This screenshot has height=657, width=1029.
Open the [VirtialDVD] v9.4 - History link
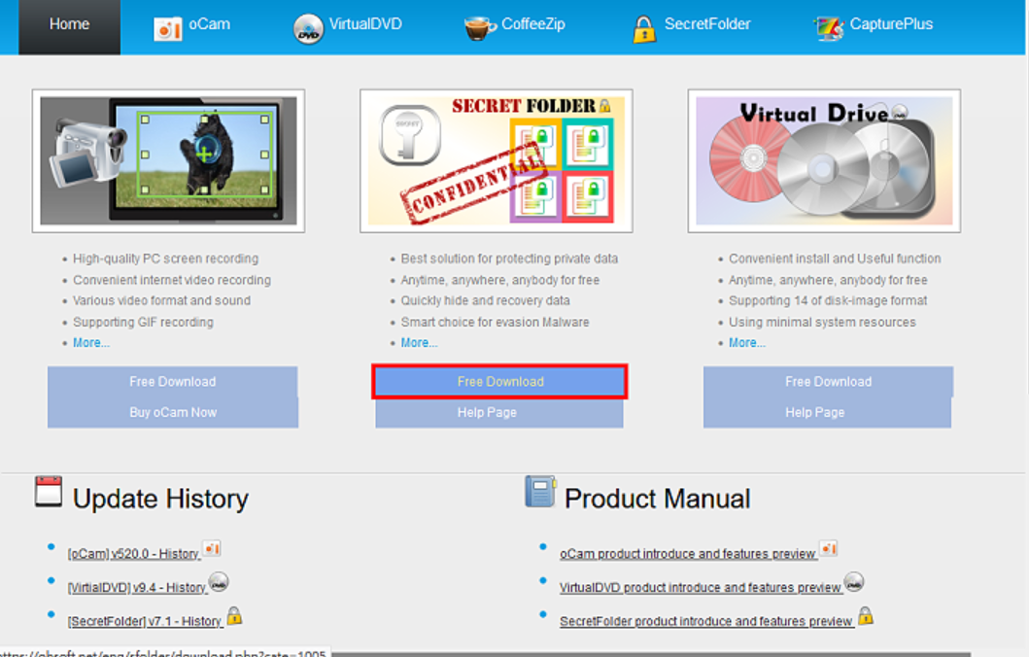(137, 587)
